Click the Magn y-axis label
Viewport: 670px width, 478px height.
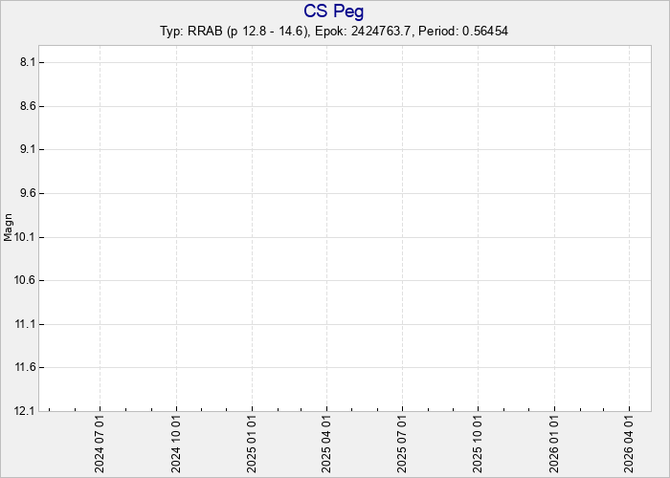(x=9, y=228)
